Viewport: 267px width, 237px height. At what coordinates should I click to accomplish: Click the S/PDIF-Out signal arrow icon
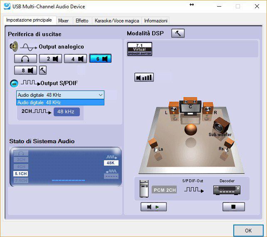tap(194, 190)
